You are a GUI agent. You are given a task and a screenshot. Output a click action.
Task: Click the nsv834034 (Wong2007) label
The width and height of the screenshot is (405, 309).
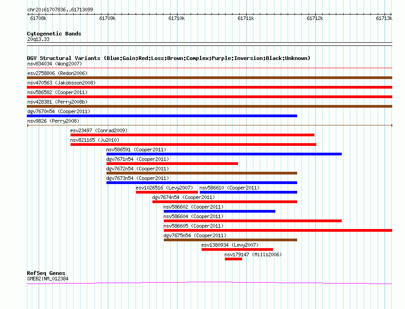(x=55, y=64)
